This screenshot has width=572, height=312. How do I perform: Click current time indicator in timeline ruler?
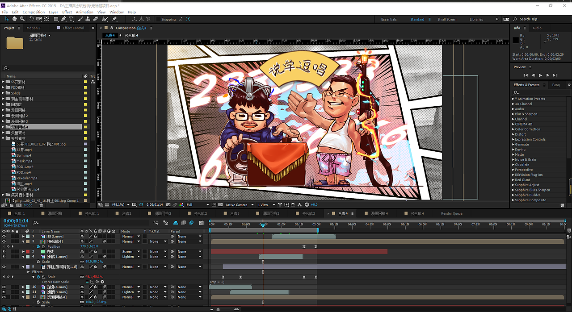[263, 225]
